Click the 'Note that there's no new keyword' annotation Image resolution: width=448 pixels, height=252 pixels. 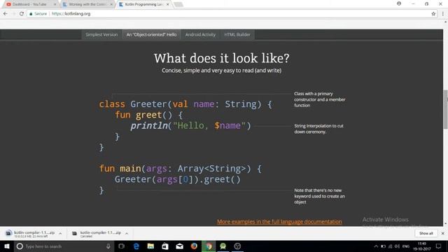click(x=319, y=196)
